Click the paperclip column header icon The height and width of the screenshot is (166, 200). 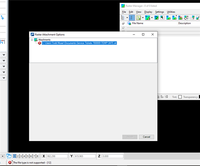pos(123,23)
